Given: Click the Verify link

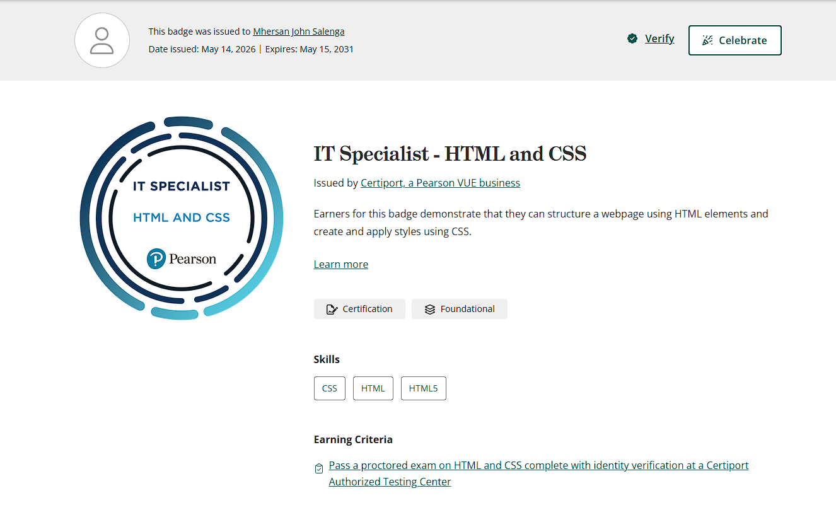Looking at the screenshot, I should pos(659,38).
